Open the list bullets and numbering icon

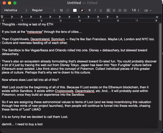[148, 10]
